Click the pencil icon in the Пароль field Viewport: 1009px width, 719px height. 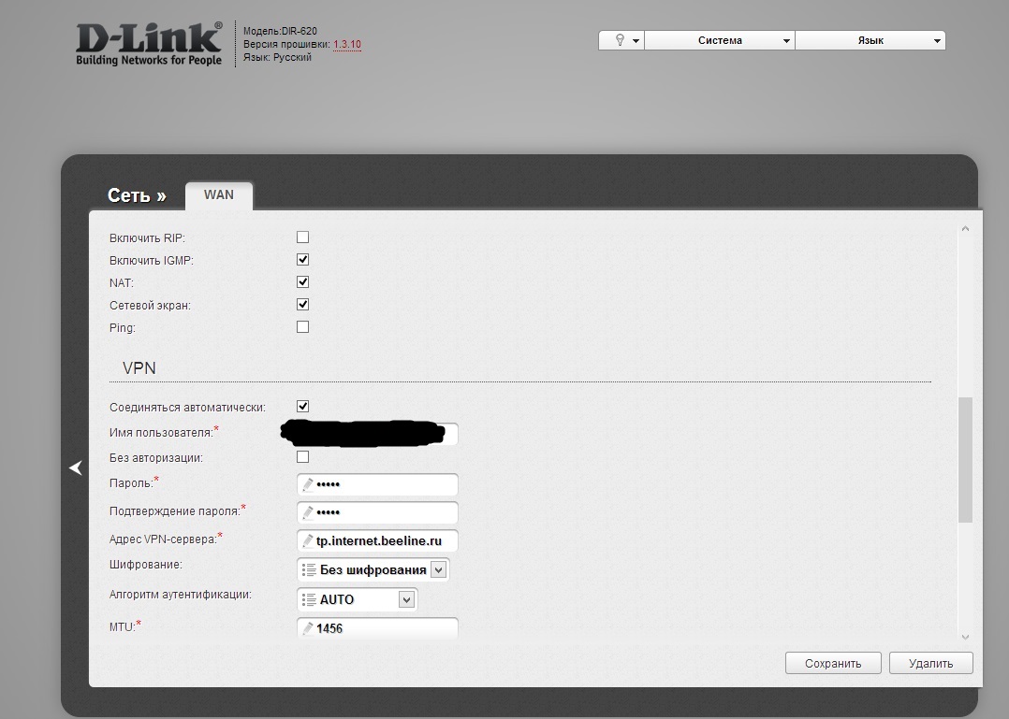tap(308, 484)
